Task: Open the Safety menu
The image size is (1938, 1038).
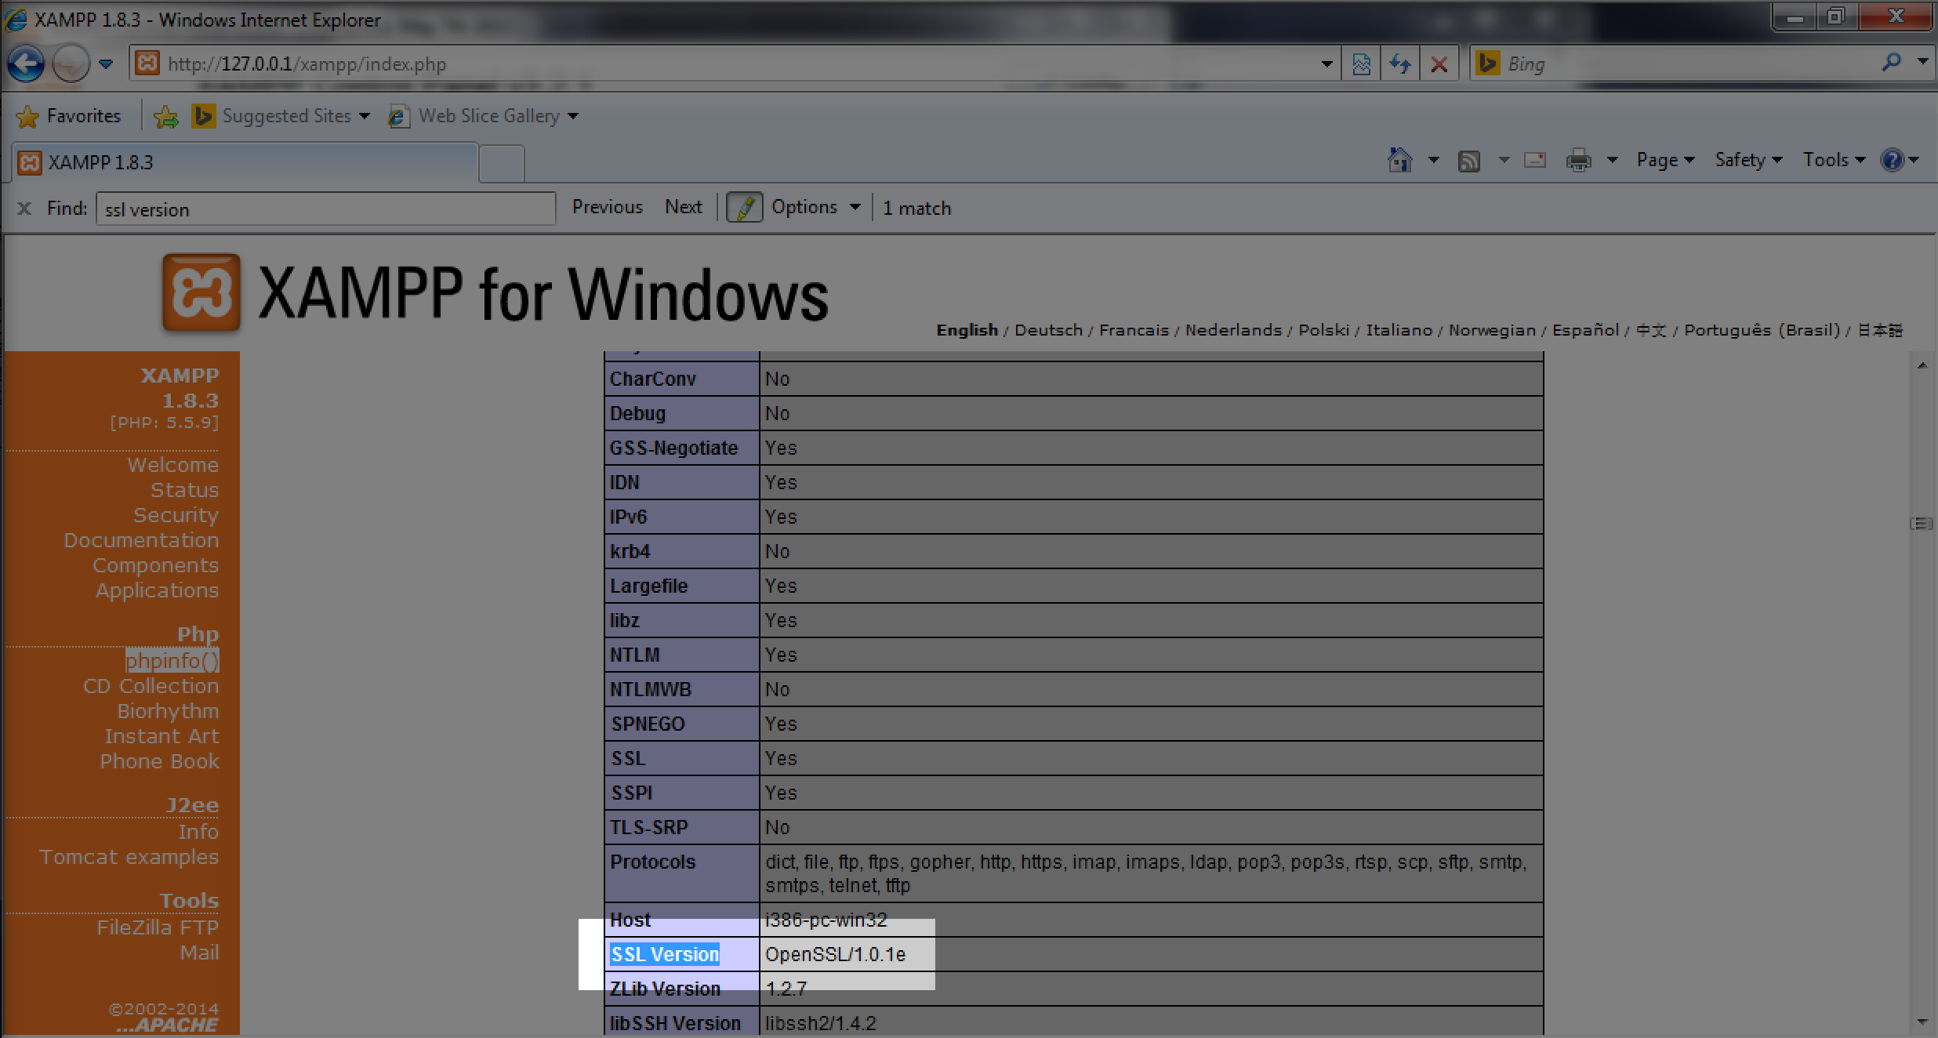Action: click(1747, 161)
